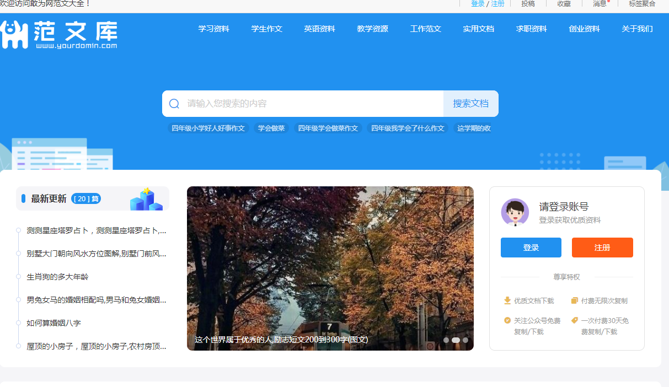
Task: Click the copy icon beside 付费无限次复制
Action: point(574,300)
